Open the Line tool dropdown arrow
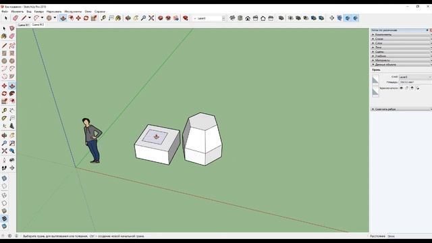The height and width of the screenshot is (243, 432). [30, 18]
